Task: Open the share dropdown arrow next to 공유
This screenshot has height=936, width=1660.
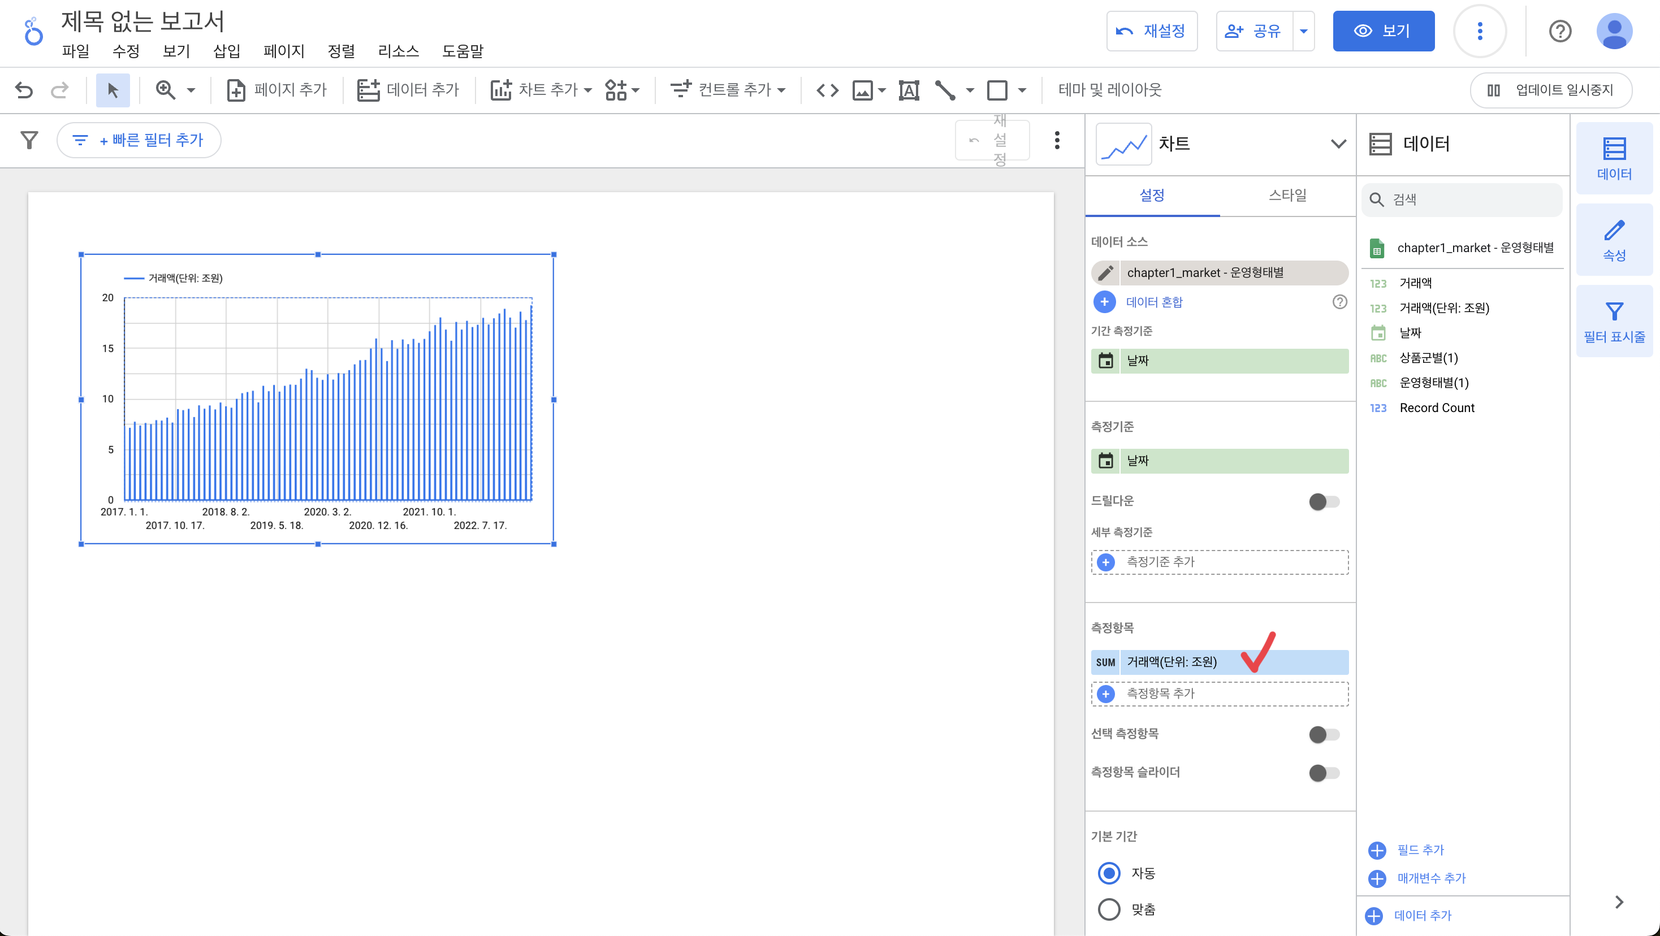Action: [1303, 31]
